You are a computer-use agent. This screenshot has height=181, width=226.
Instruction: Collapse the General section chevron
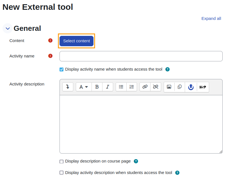8,29
